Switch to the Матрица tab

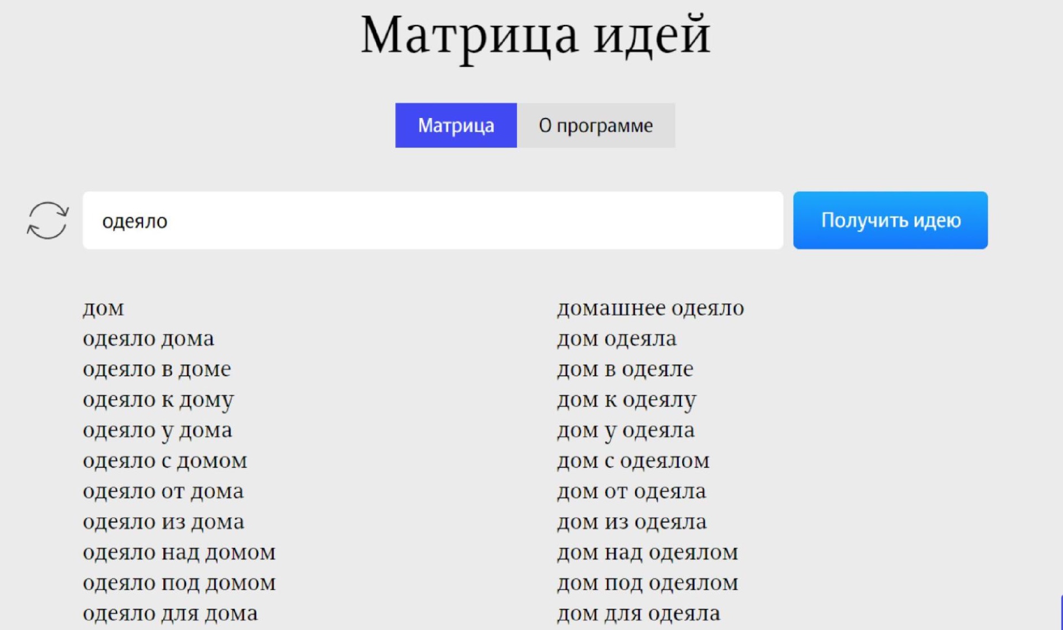pos(456,125)
